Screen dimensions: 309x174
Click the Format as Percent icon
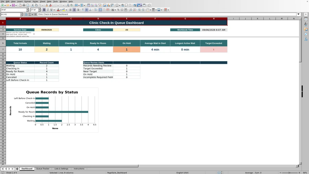[x=118, y=10]
